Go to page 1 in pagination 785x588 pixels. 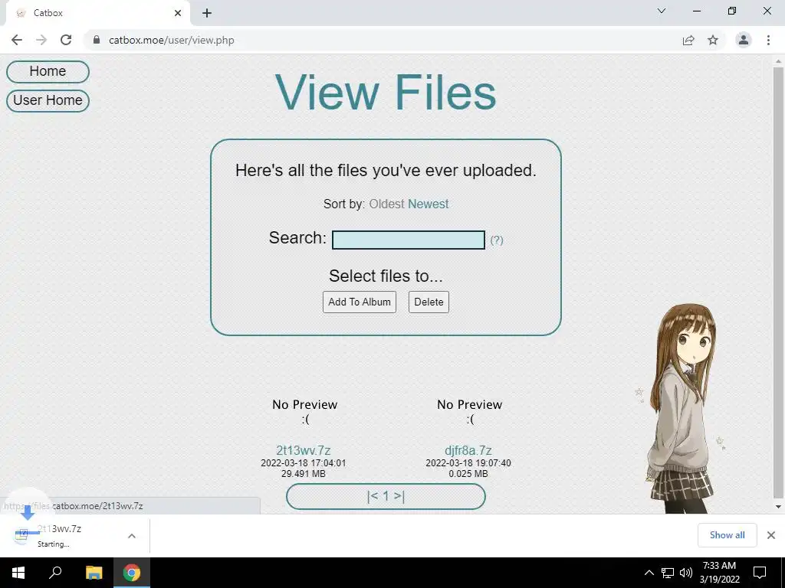tap(386, 496)
